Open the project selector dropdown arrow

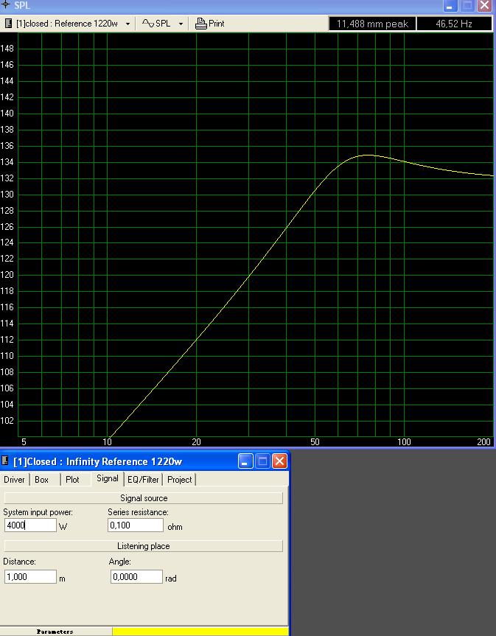(128, 24)
